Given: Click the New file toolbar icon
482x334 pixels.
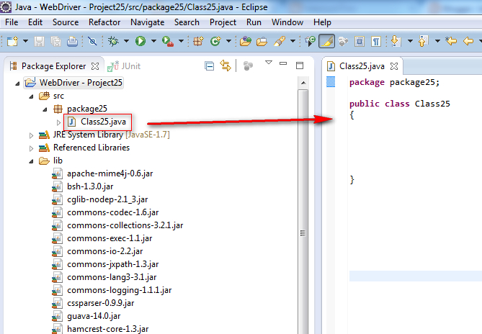Looking at the screenshot, I should (x=12, y=41).
